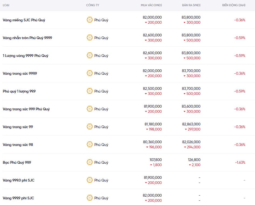Click the Phú Quý logo in Vàng 999.9 phi SJC row
The width and height of the screenshot is (255, 205).
click(x=89, y=198)
